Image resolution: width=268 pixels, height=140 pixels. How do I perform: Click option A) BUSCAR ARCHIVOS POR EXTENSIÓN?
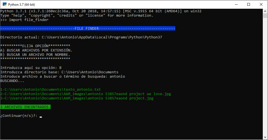(x=36, y=50)
